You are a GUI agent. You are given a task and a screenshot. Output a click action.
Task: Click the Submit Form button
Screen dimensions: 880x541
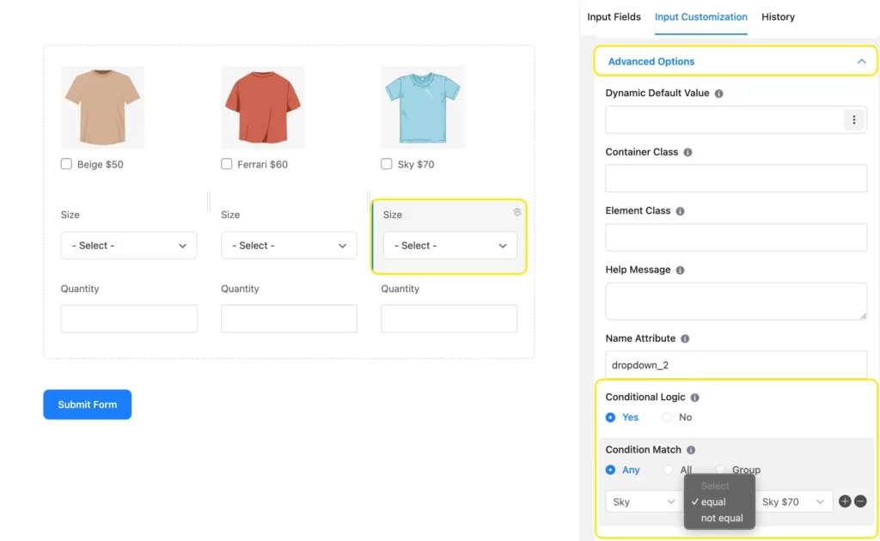[x=88, y=404]
